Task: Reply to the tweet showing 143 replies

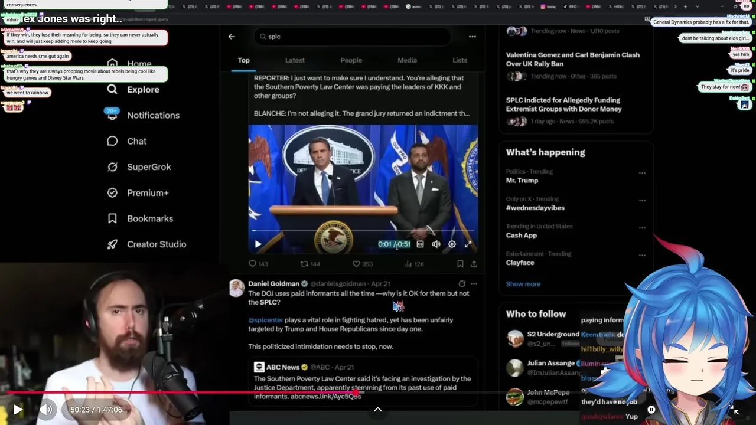Action: (x=258, y=264)
